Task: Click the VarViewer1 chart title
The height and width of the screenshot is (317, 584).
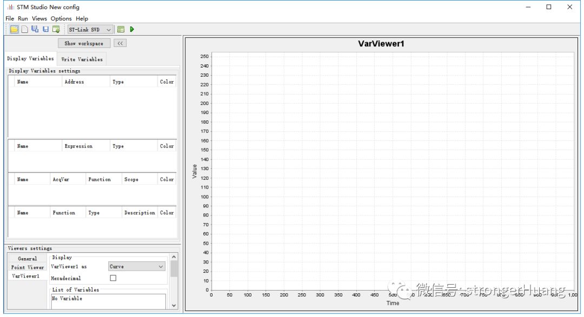Action: tap(381, 44)
